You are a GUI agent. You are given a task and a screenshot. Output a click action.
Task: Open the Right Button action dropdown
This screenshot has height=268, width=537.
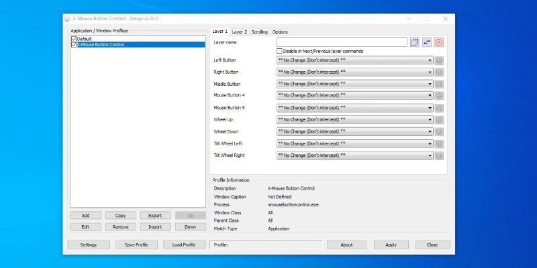(x=354, y=72)
